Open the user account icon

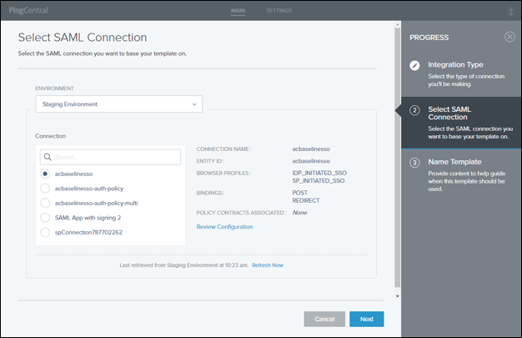509,10
